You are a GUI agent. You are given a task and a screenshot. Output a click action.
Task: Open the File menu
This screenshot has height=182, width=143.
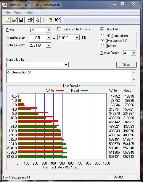coord(7,12)
